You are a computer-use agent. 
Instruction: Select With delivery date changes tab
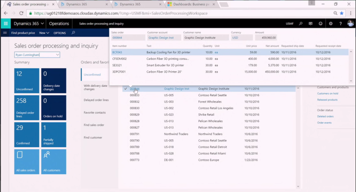(95, 87)
